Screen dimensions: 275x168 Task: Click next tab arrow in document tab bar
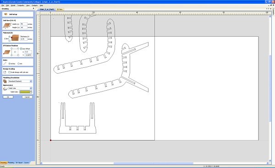pyautogui.click(x=269, y=9)
